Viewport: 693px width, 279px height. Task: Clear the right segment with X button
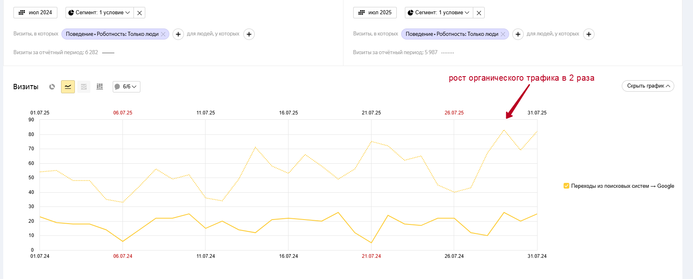click(479, 13)
